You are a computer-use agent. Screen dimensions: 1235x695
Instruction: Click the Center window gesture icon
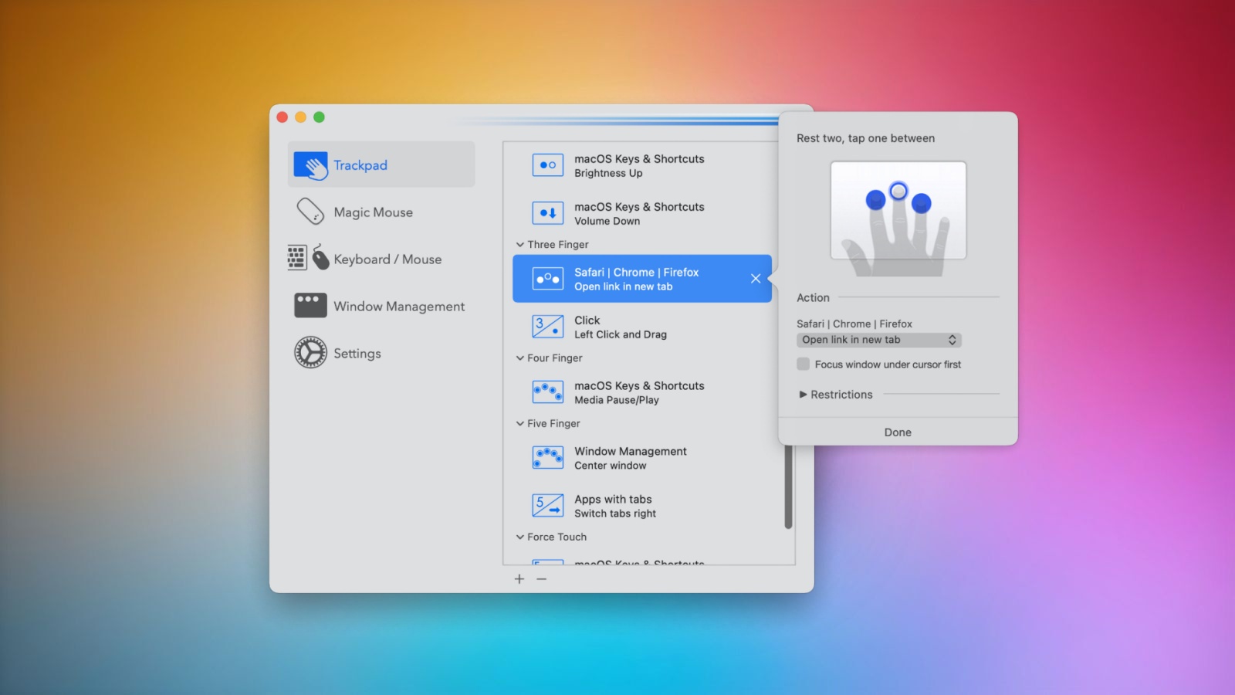pos(547,458)
